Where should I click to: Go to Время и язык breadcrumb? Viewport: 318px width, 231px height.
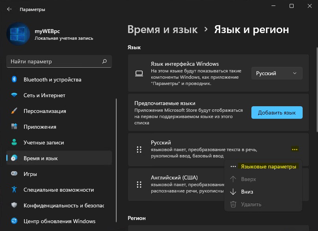(x=162, y=30)
